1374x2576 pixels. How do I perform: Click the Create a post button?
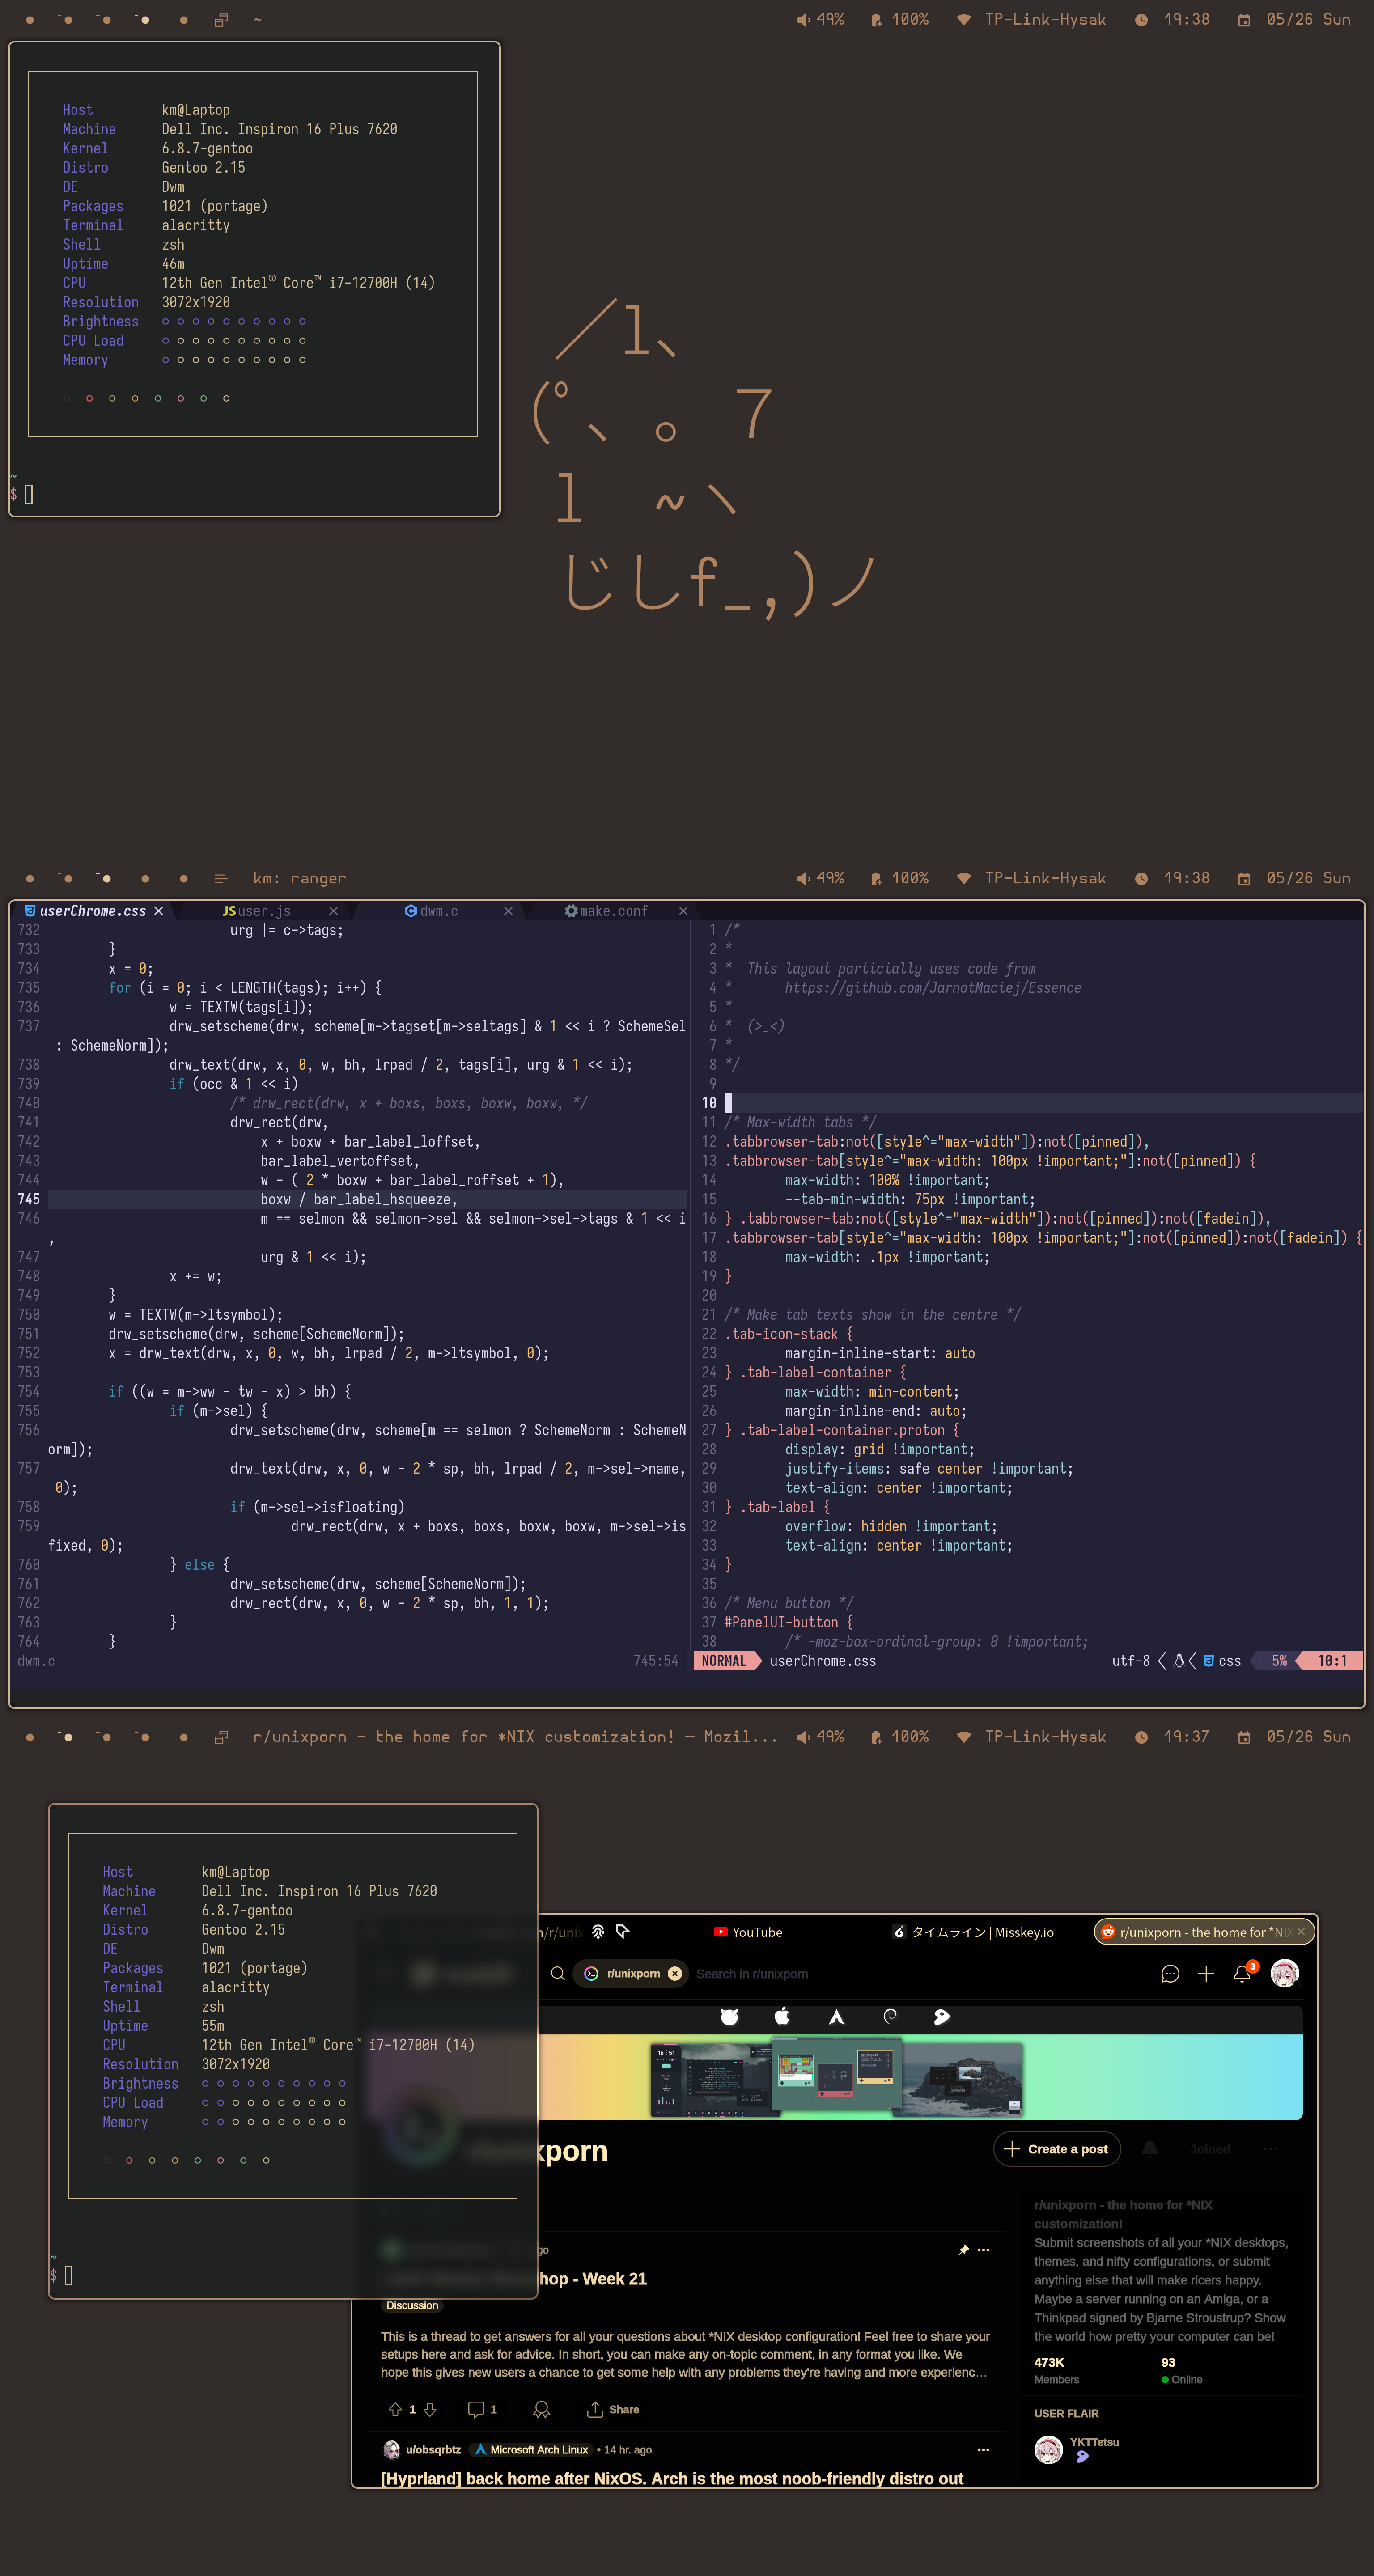pyautogui.click(x=1057, y=2149)
